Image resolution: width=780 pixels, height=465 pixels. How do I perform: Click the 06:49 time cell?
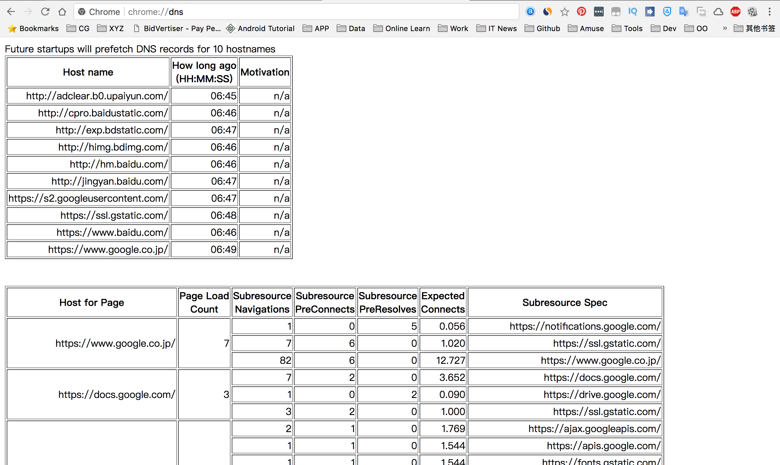click(x=204, y=250)
